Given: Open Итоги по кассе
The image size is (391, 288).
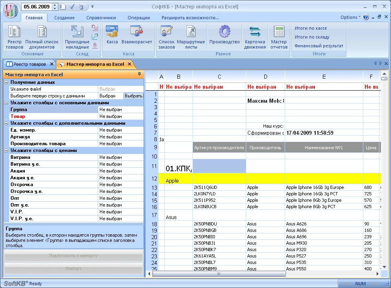Looking at the screenshot, I should [x=310, y=28].
